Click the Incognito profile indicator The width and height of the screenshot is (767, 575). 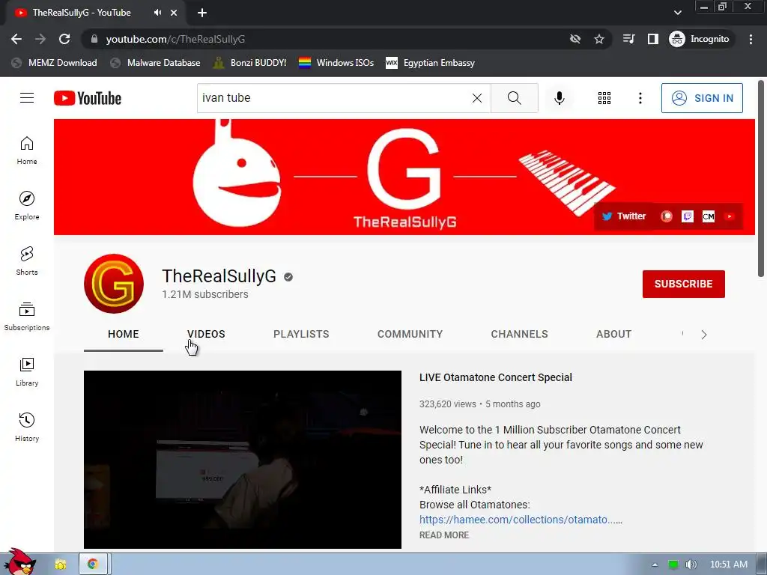coord(700,39)
